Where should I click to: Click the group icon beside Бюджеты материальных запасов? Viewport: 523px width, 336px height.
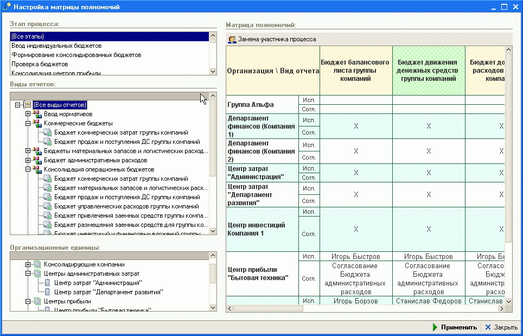click(37, 151)
